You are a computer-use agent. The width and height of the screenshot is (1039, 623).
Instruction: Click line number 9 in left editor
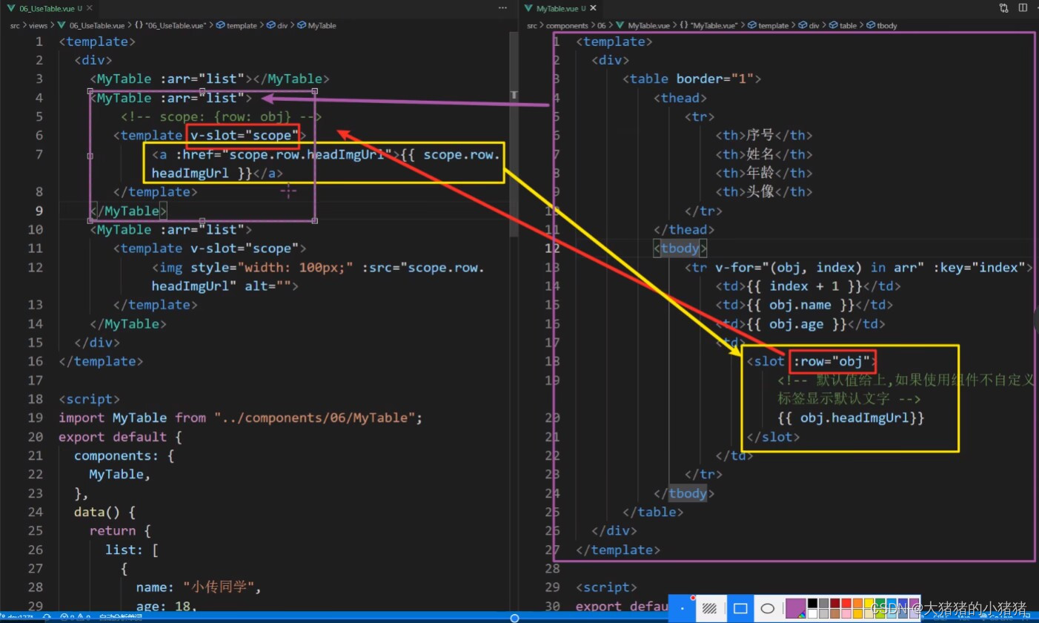39,211
